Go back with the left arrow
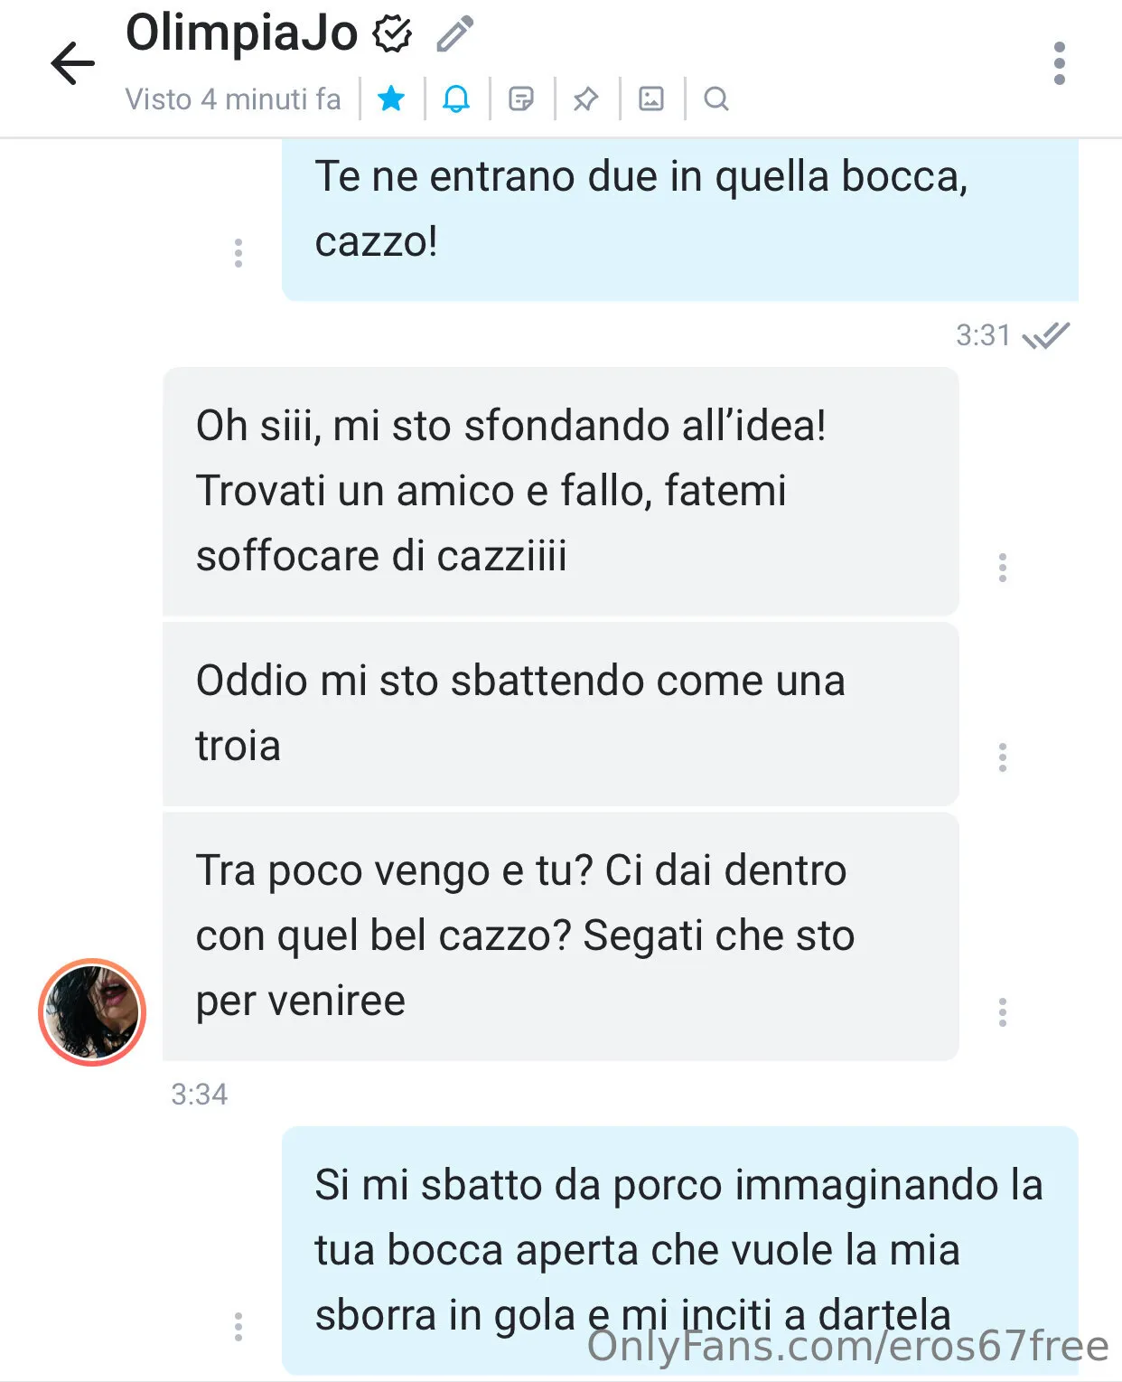 [72, 63]
